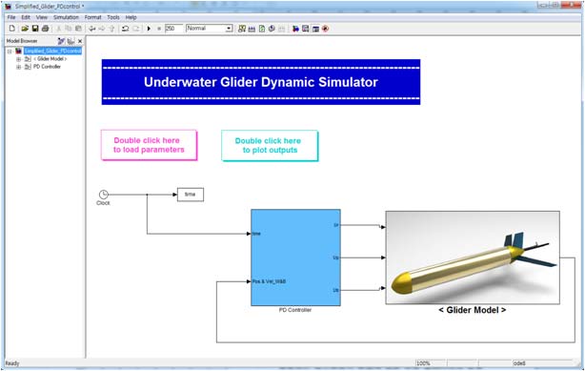Screen dimensions: 585x371
Task: Launch the Model Explorer toolbar icon
Action: click(306, 29)
